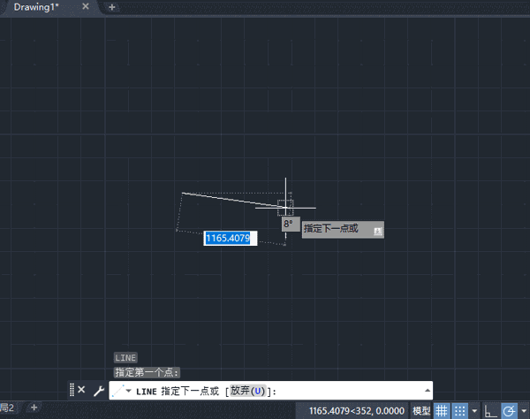Close the Drawing1* tab
This screenshot has width=530, height=419.
click(x=85, y=7)
